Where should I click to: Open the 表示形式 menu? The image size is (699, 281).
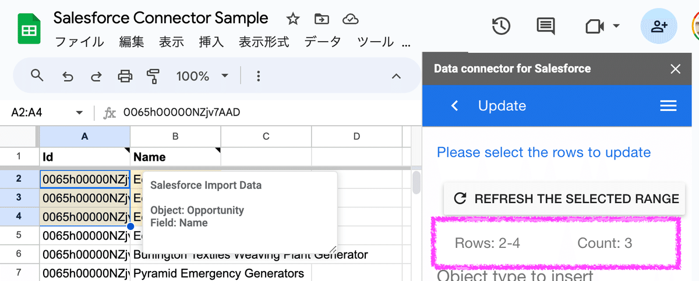[x=264, y=42]
